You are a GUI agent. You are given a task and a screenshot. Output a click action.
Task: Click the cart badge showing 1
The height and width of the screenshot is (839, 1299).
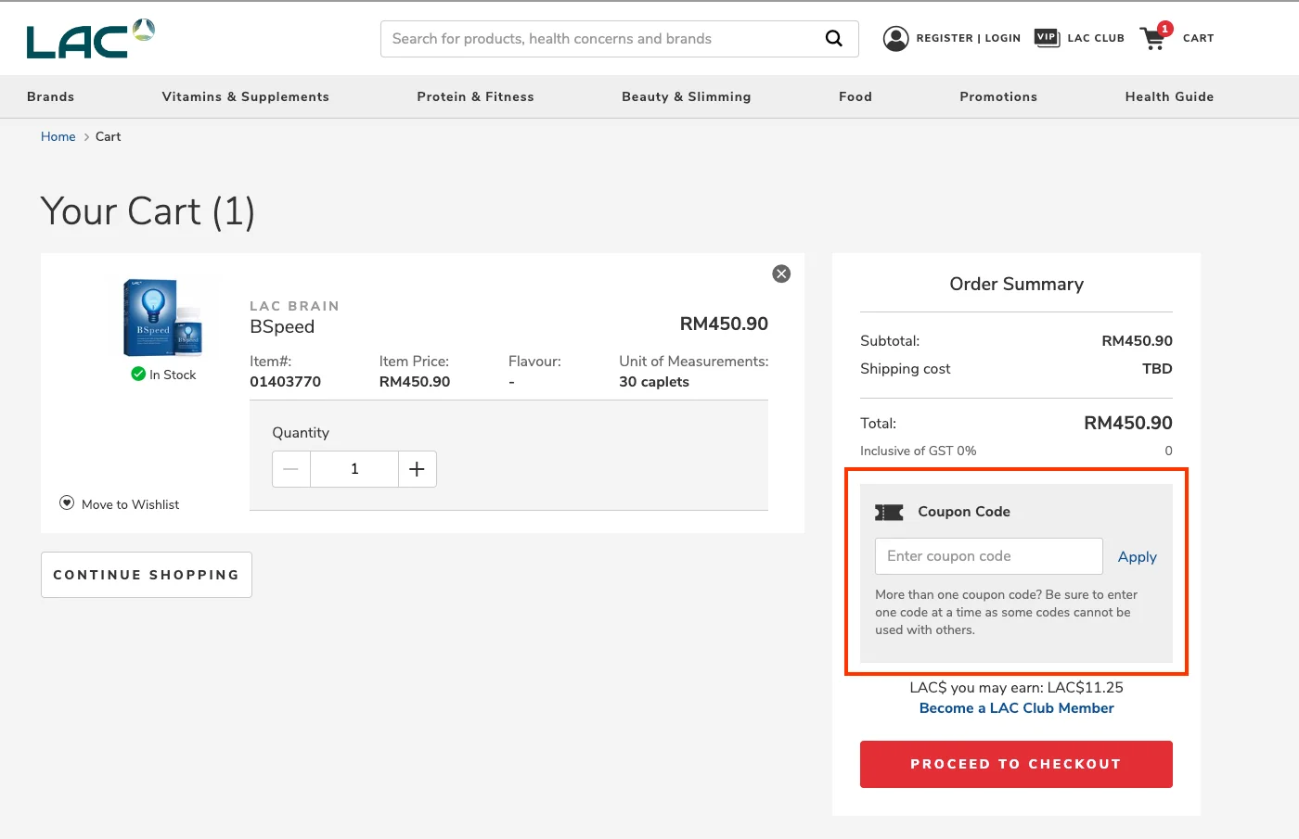pyautogui.click(x=1165, y=29)
